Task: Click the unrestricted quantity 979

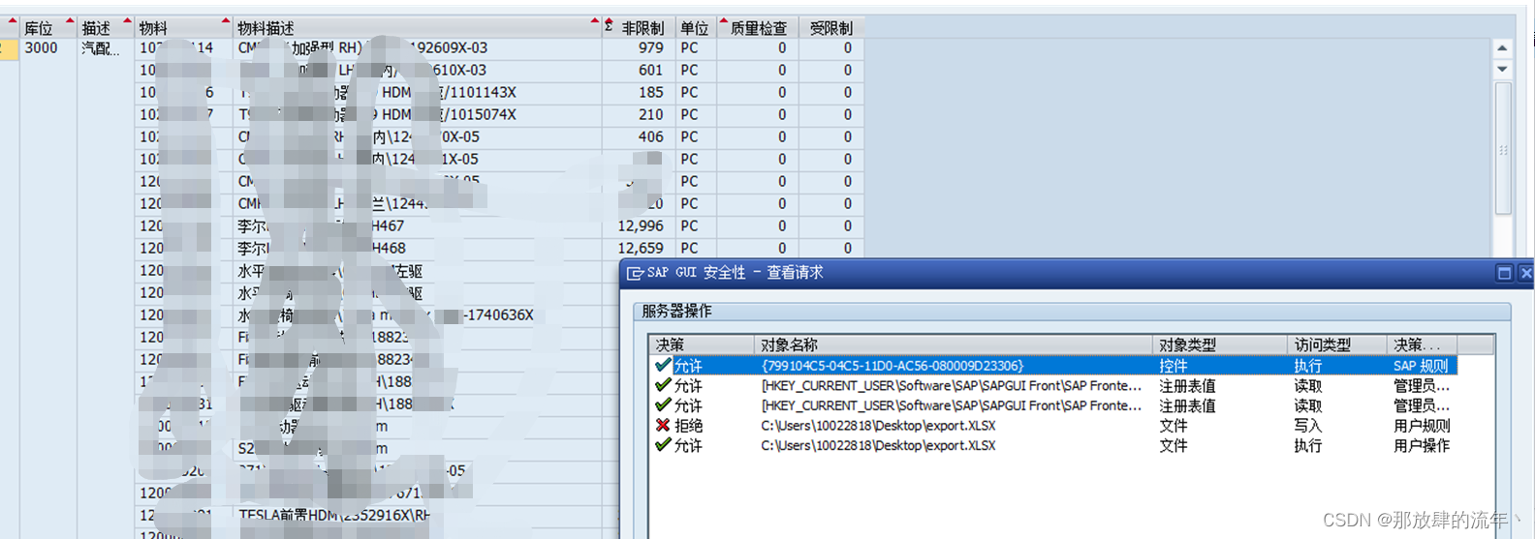Action: tap(651, 47)
